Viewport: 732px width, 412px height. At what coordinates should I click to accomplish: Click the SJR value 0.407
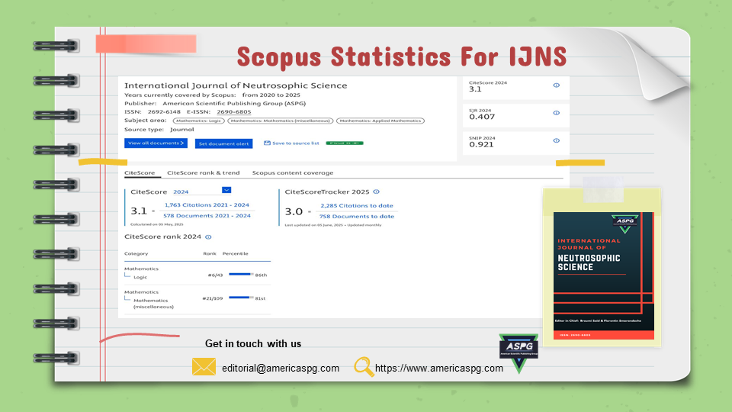[482, 117]
